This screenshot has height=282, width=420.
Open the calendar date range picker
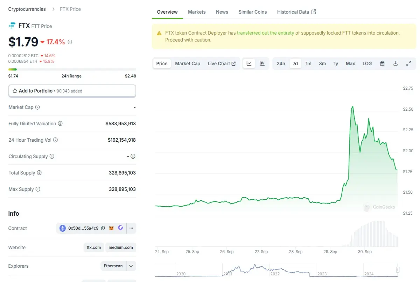coord(382,64)
